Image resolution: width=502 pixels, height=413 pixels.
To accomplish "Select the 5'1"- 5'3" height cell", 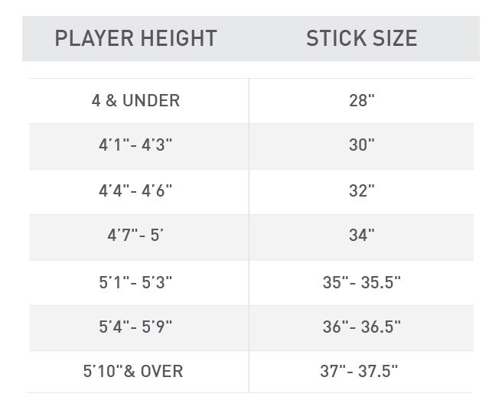I will (x=135, y=282).
